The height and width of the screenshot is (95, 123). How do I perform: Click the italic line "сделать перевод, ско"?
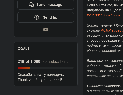pyautogui.click(x=105, y=51)
